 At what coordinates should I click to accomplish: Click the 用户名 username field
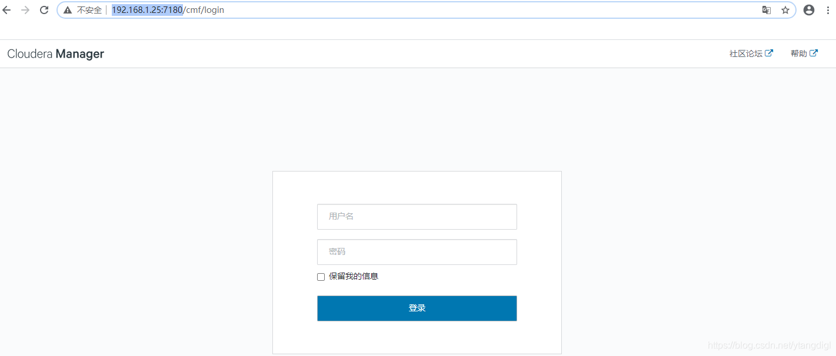click(x=417, y=216)
